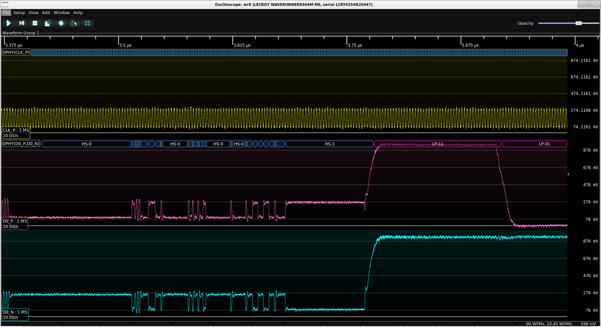Viewport: 601px width, 327px height.
Task: Open the Help menu
Action: [x=78, y=13]
